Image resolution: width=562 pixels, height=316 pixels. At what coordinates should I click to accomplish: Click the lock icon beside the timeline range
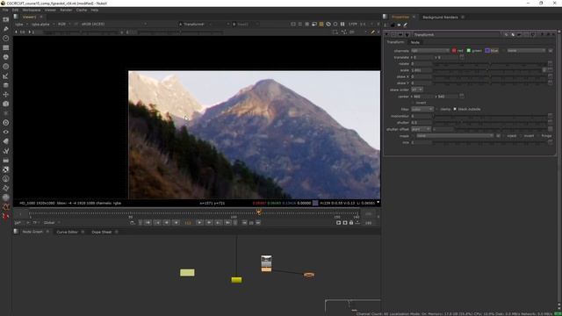click(351, 223)
